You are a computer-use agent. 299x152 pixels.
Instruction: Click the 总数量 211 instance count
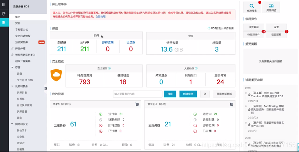[x=61, y=49]
